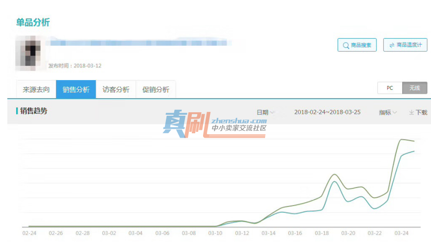This screenshot has height=248, width=431.
Task: Click the date range 2018-02-24~2018-03-25
Action: pyautogui.click(x=328, y=112)
